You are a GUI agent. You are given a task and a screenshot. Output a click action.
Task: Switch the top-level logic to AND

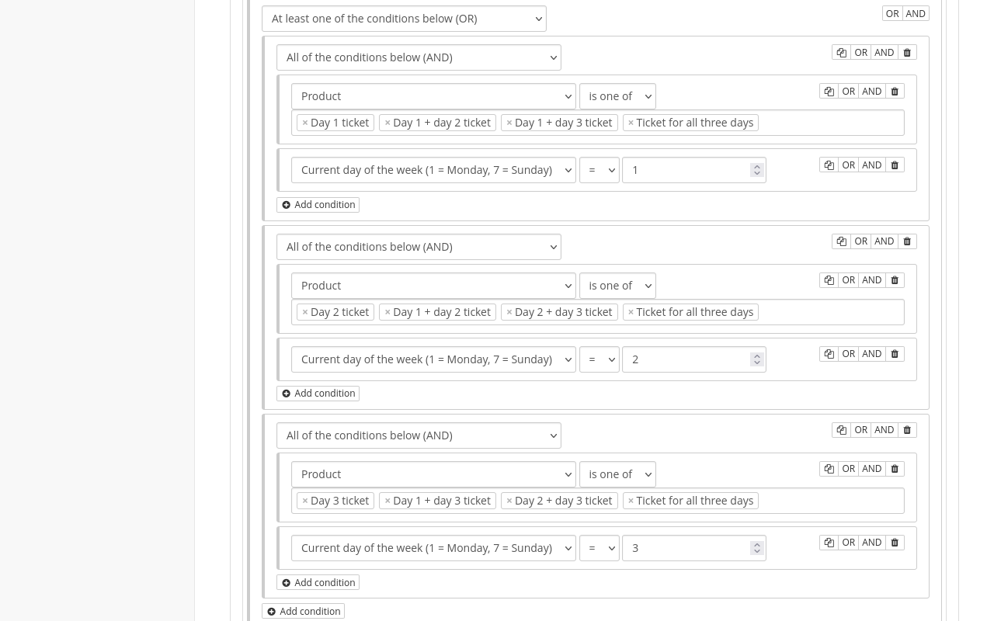(916, 13)
